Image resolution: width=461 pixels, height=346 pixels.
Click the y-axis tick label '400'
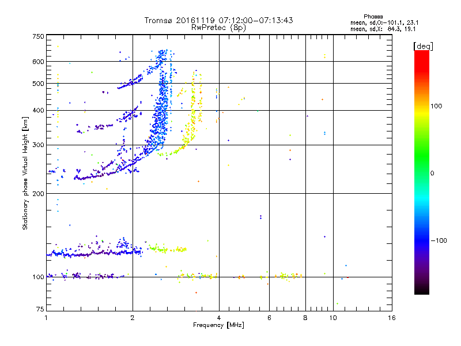pyautogui.click(x=38, y=111)
